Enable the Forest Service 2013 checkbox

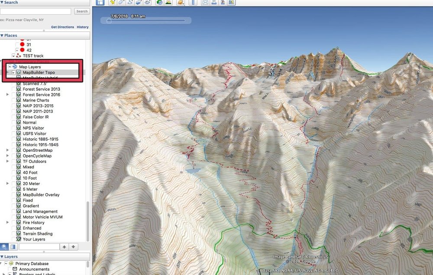pyautogui.click(x=13, y=89)
